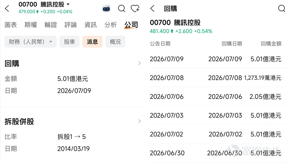Open stock switcher arrow beside 騰訊控股
288x163 pixels.
coord(68,4)
